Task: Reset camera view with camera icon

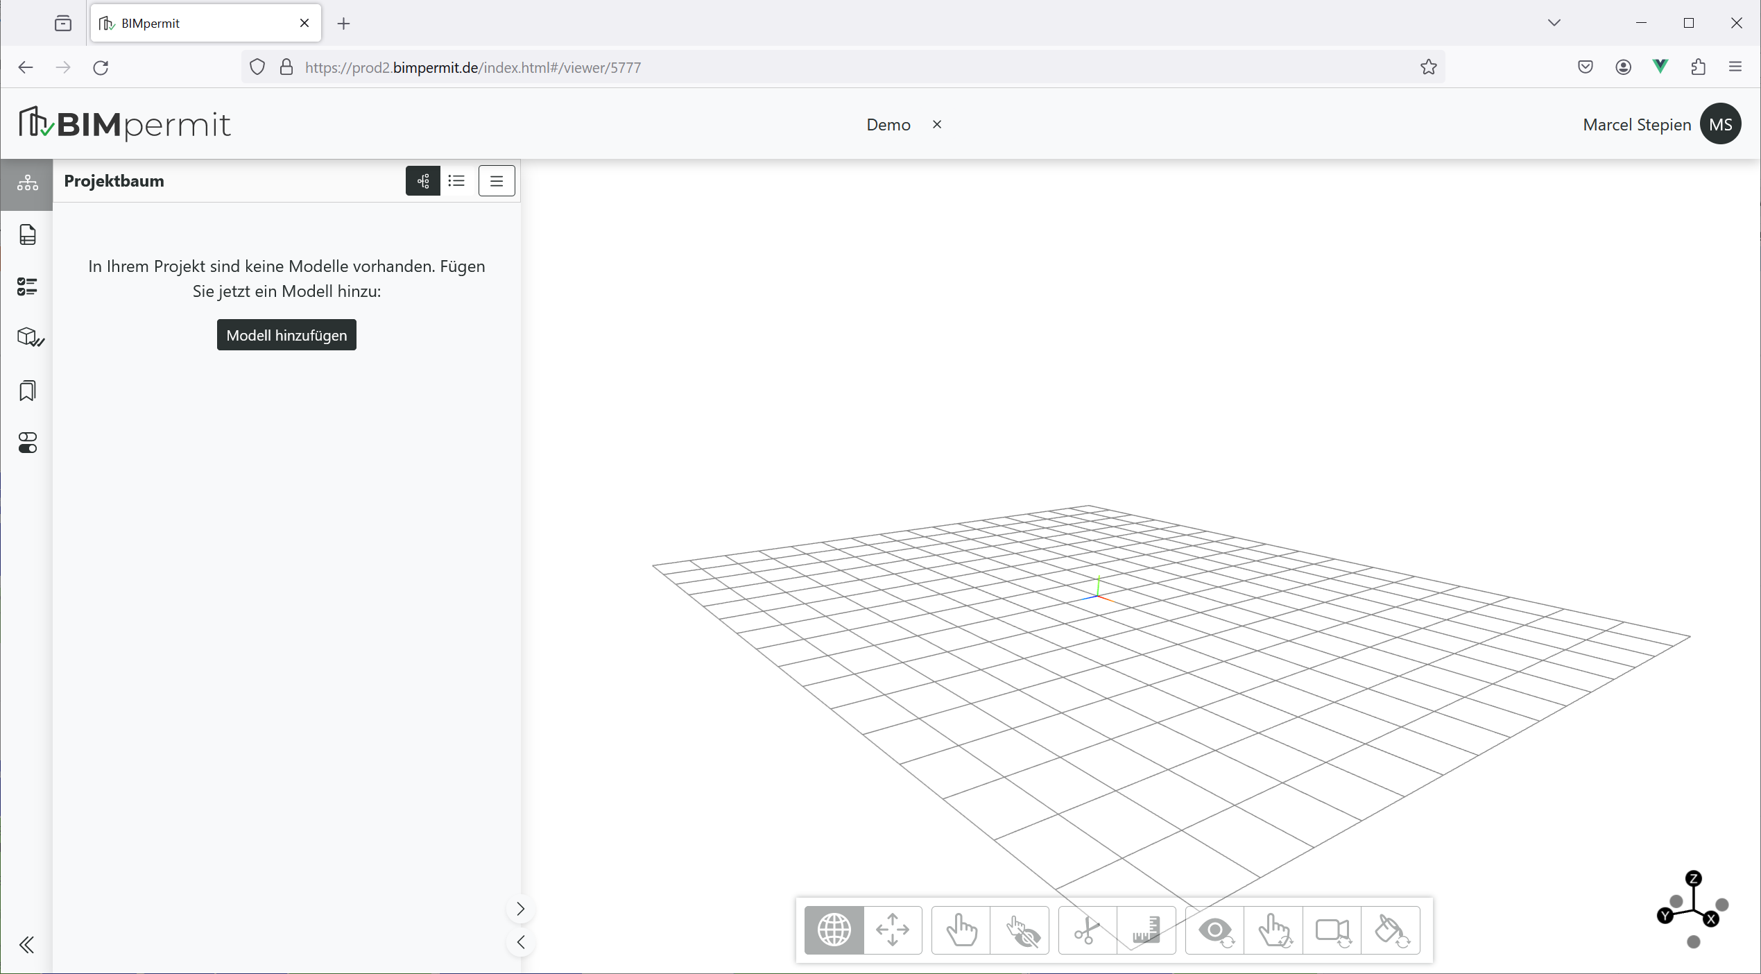Action: 1332,930
